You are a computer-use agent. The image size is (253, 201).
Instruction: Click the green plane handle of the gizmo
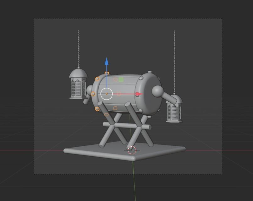pyautogui.click(x=121, y=79)
